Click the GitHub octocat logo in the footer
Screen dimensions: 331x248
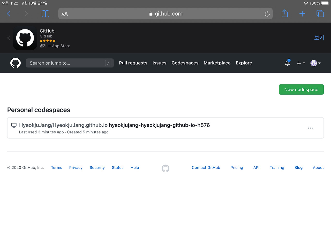tap(165, 168)
